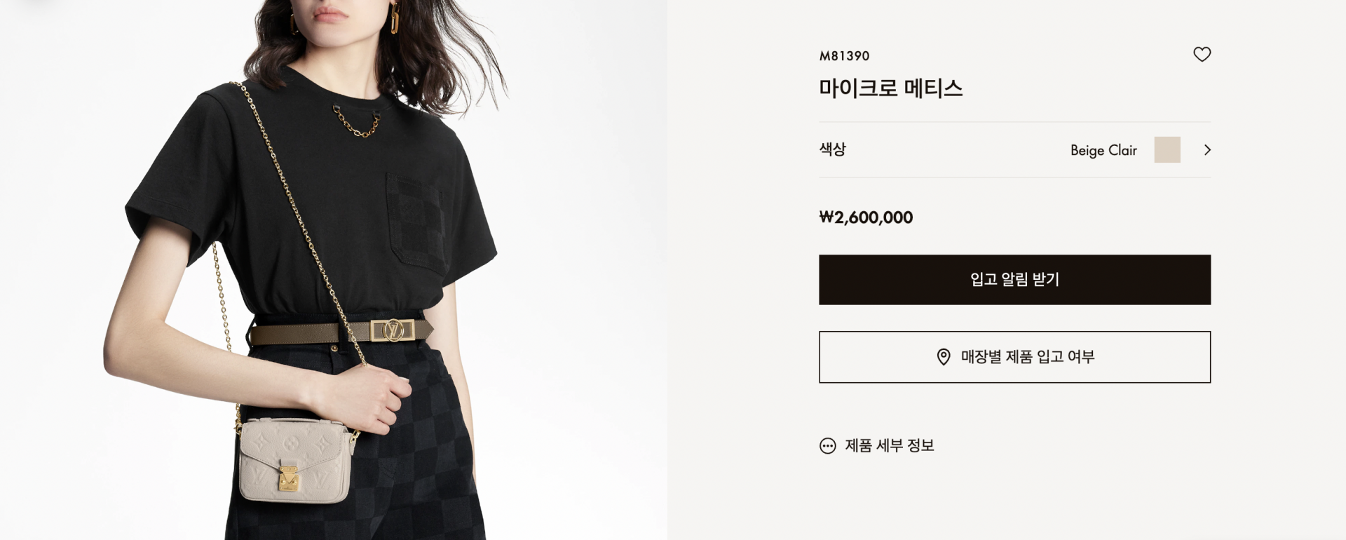1346x540 pixels.
Task: Click the 입고 알림 받기 button
Action: coord(1014,280)
